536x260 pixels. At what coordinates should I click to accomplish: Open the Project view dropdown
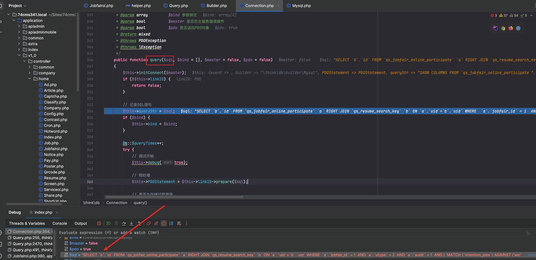click(x=17, y=6)
